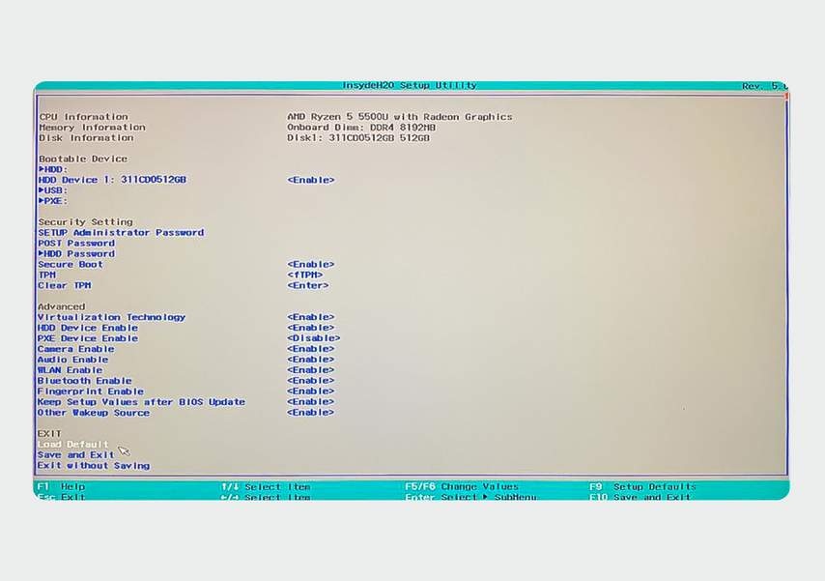
Task: Select the TPM option label
Action: pos(46,275)
